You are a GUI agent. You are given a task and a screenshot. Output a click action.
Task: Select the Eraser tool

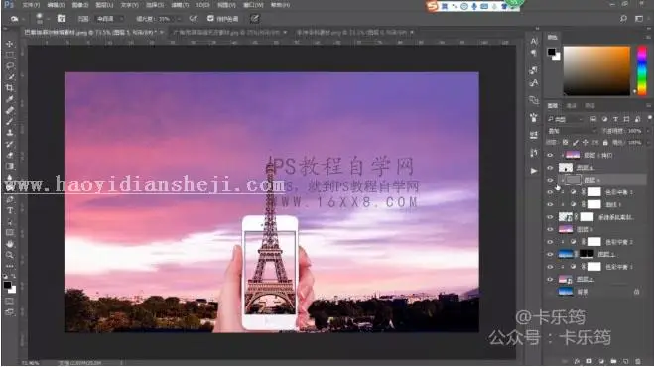9,155
